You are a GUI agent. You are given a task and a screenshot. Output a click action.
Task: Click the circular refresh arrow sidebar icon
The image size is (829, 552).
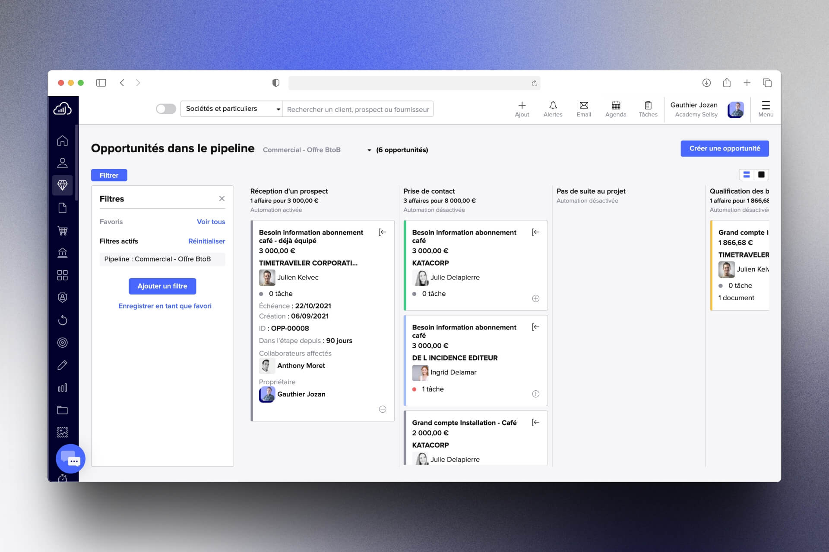63,320
